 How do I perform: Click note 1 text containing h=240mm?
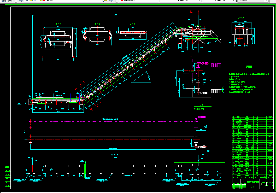click(x=249, y=74)
